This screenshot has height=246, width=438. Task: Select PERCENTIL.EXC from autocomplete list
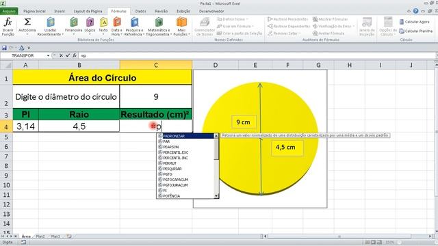point(185,152)
